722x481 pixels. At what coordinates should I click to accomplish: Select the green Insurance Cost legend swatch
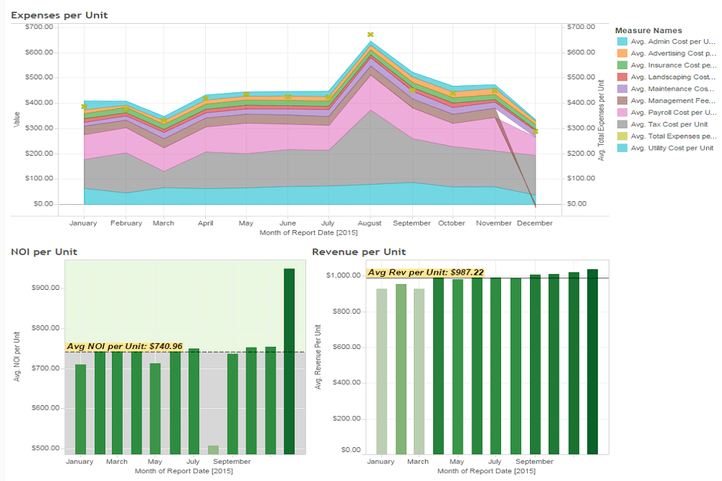tap(622, 65)
